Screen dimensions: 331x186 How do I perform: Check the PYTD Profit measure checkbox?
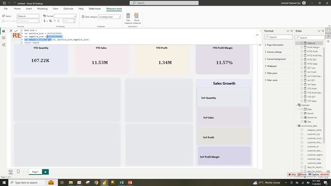click(302, 52)
